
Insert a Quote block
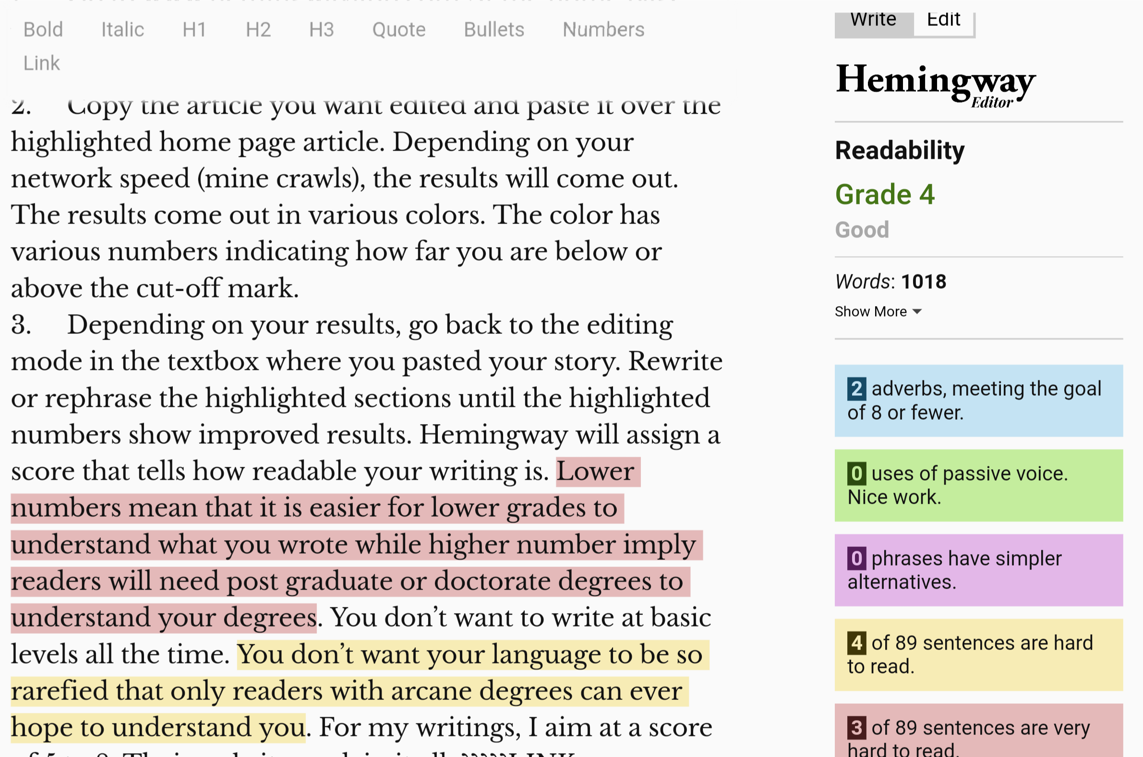[398, 29]
